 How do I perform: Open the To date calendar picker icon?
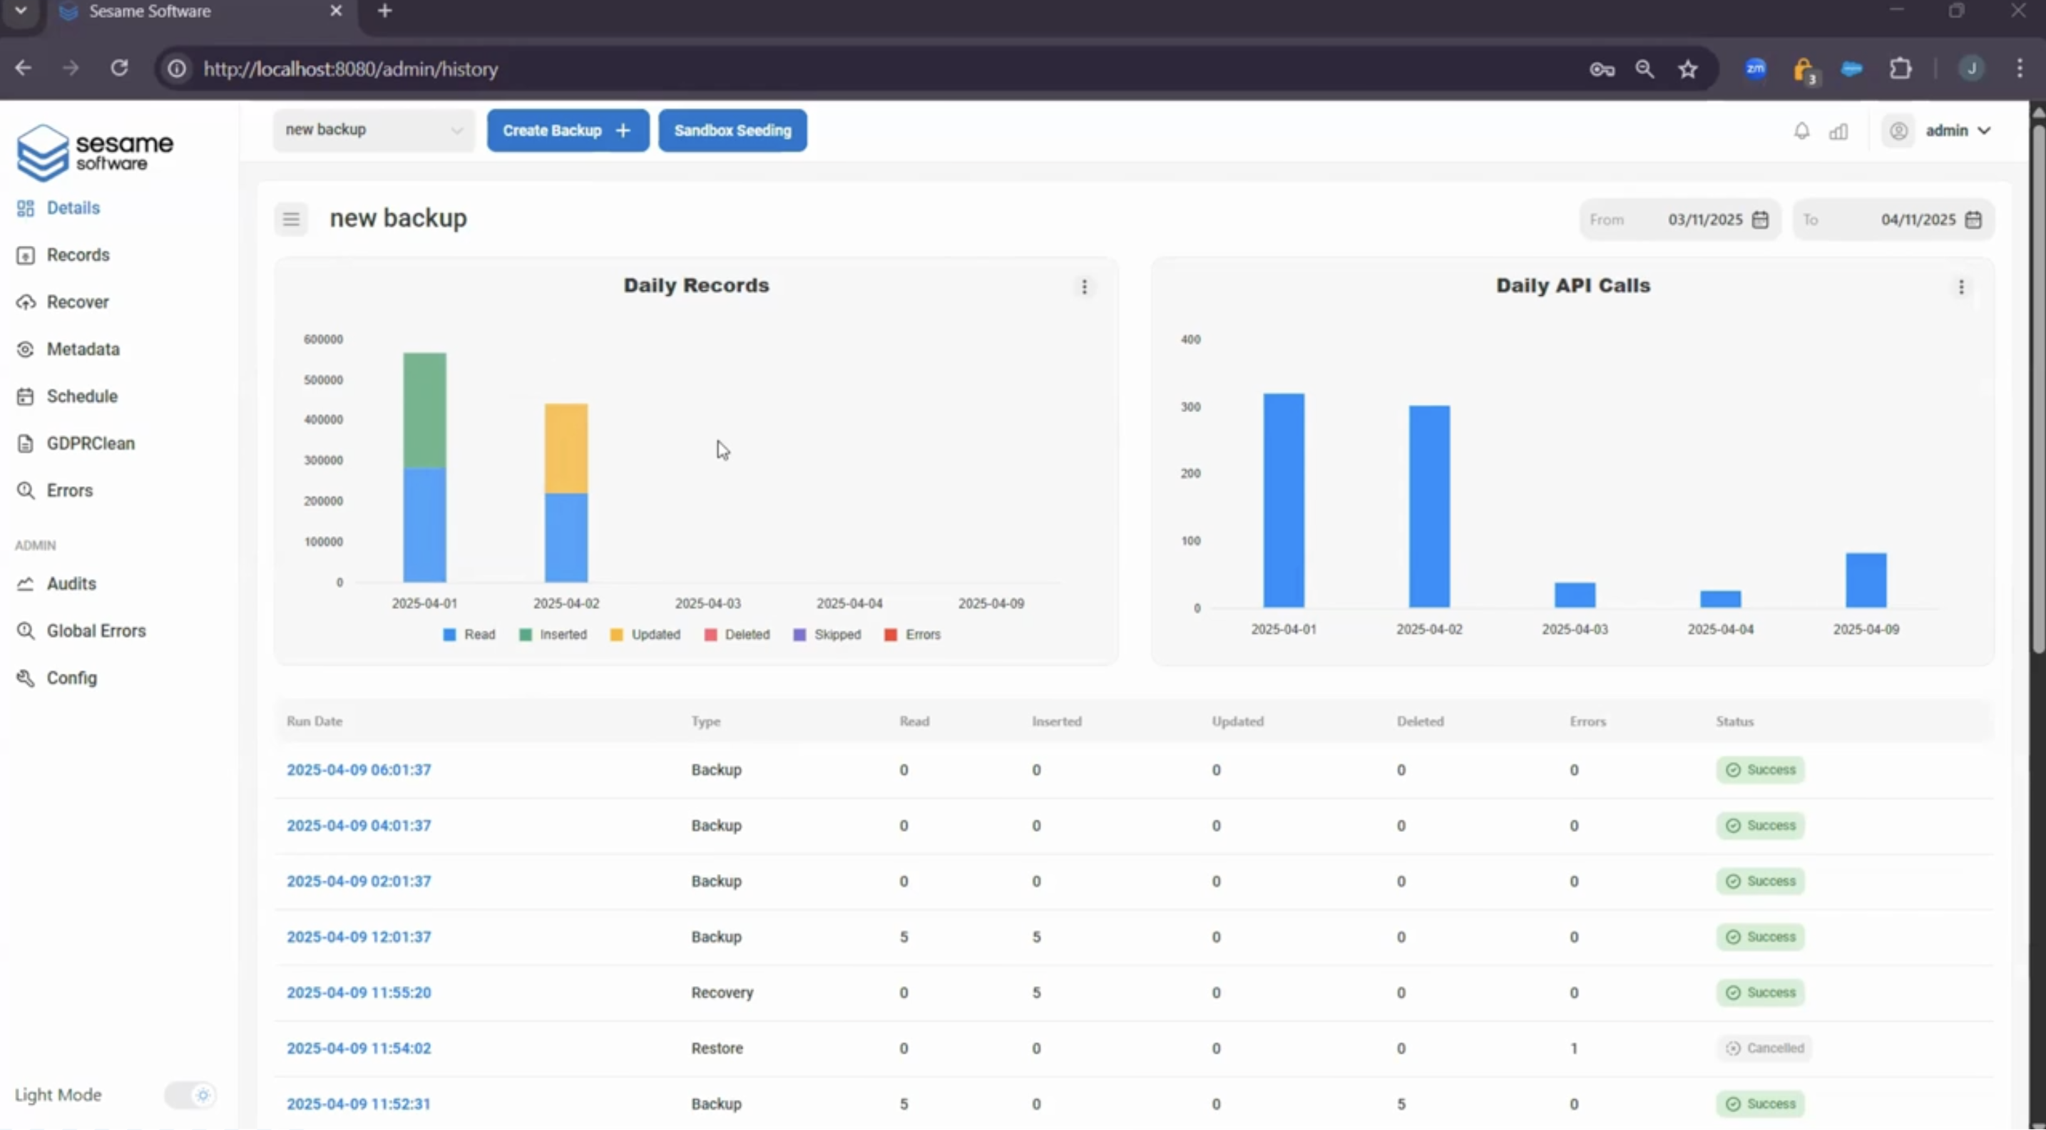click(1973, 220)
